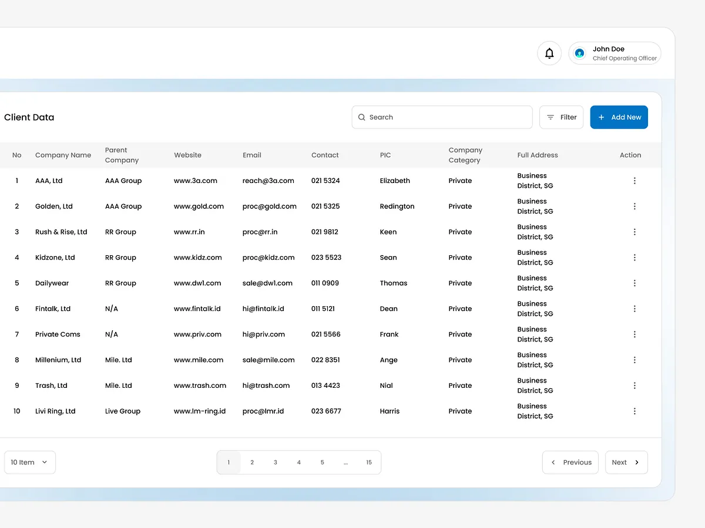Click the Dailywear company cell
The image size is (705, 528).
point(52,283)
